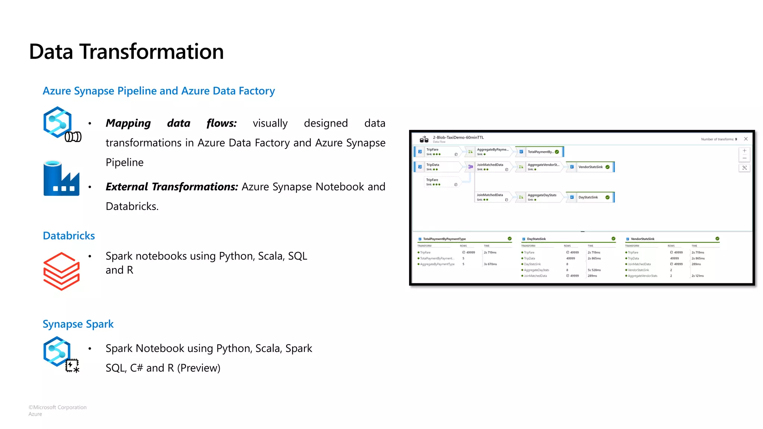This screenshot has height=429, width=763.
Task: Click the 3s 670ms time value
Action: [490, 264]
